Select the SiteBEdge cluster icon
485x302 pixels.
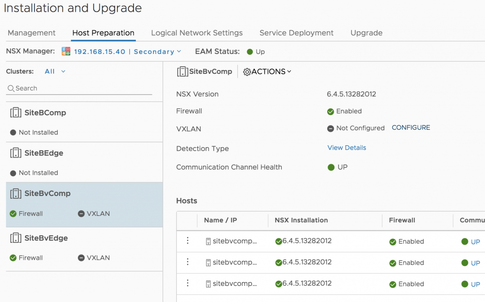coord(16,153)
